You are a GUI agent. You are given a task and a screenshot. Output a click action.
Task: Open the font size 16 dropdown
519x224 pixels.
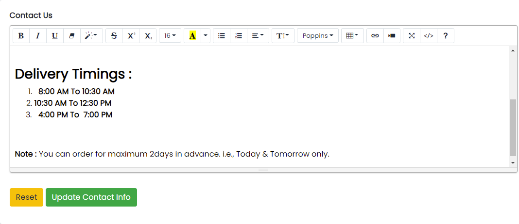(x=170, y=36)
